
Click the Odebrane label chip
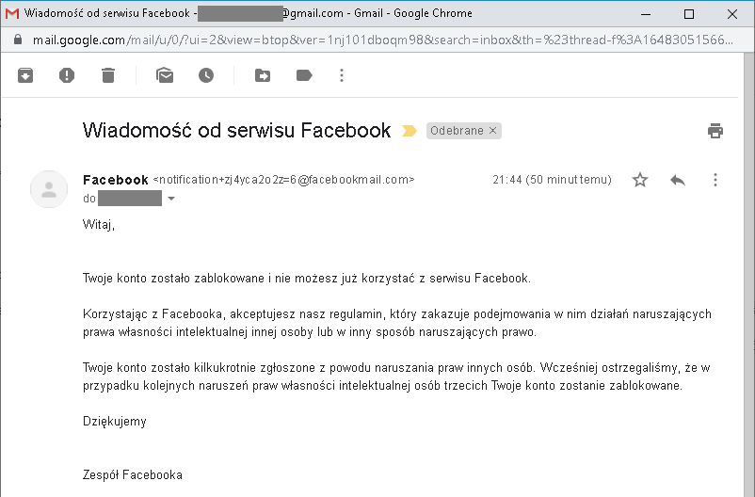coord(457,131)
